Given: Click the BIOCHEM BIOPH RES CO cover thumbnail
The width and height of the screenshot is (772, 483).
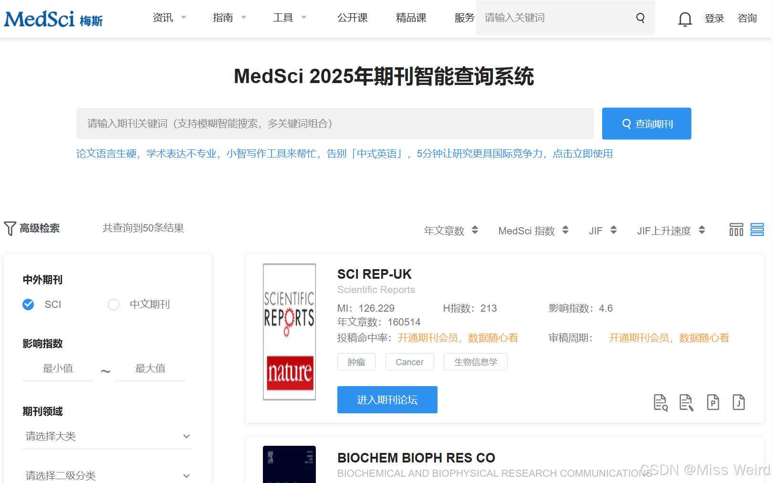Looking at the screenshot, I should 289,464.
